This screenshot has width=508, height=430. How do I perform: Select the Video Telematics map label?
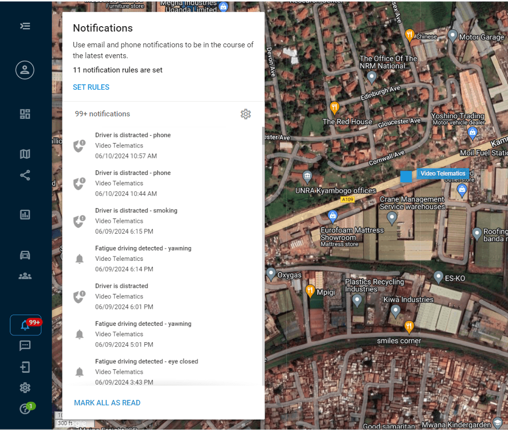(x=442, y=173)
